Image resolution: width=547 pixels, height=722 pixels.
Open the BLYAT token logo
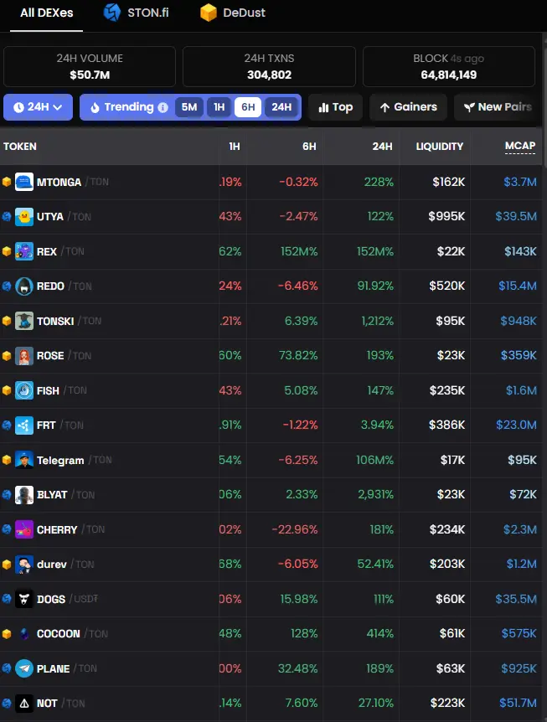click(x=24, y=495)
